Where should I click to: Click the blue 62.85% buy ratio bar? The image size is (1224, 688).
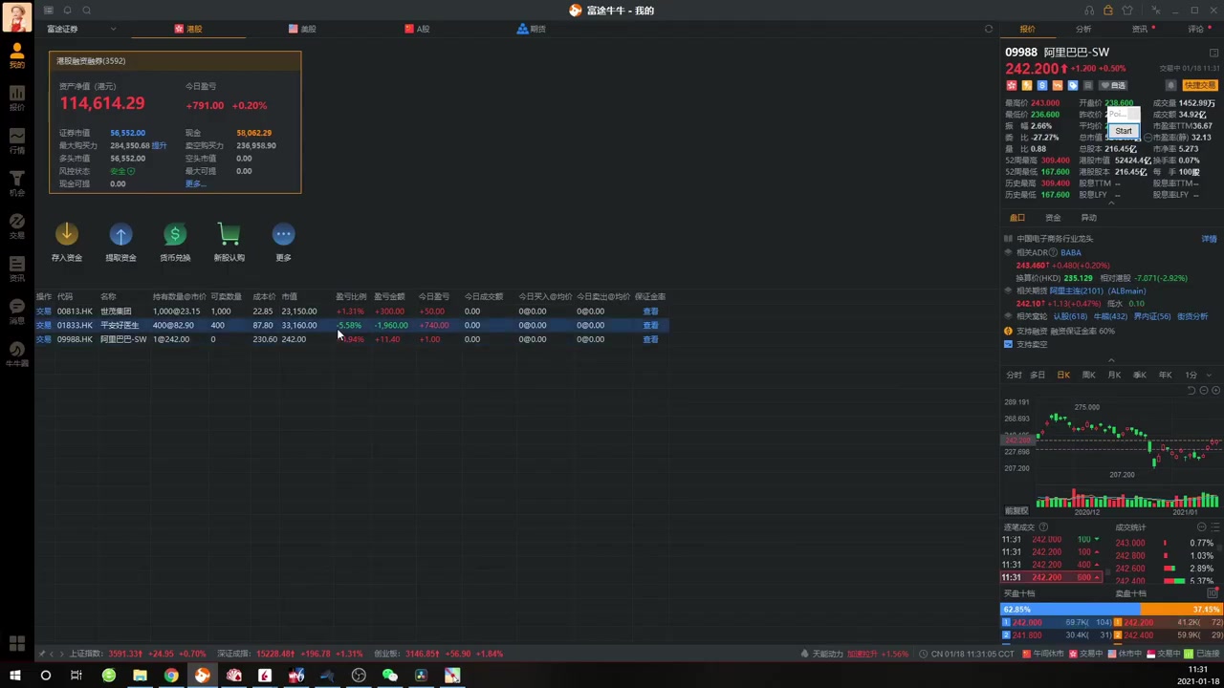pos(1071,609)
